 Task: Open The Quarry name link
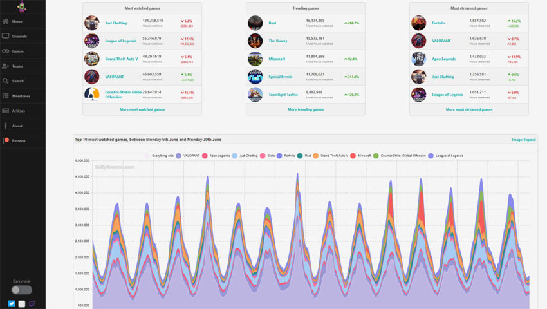click(278, 41)
